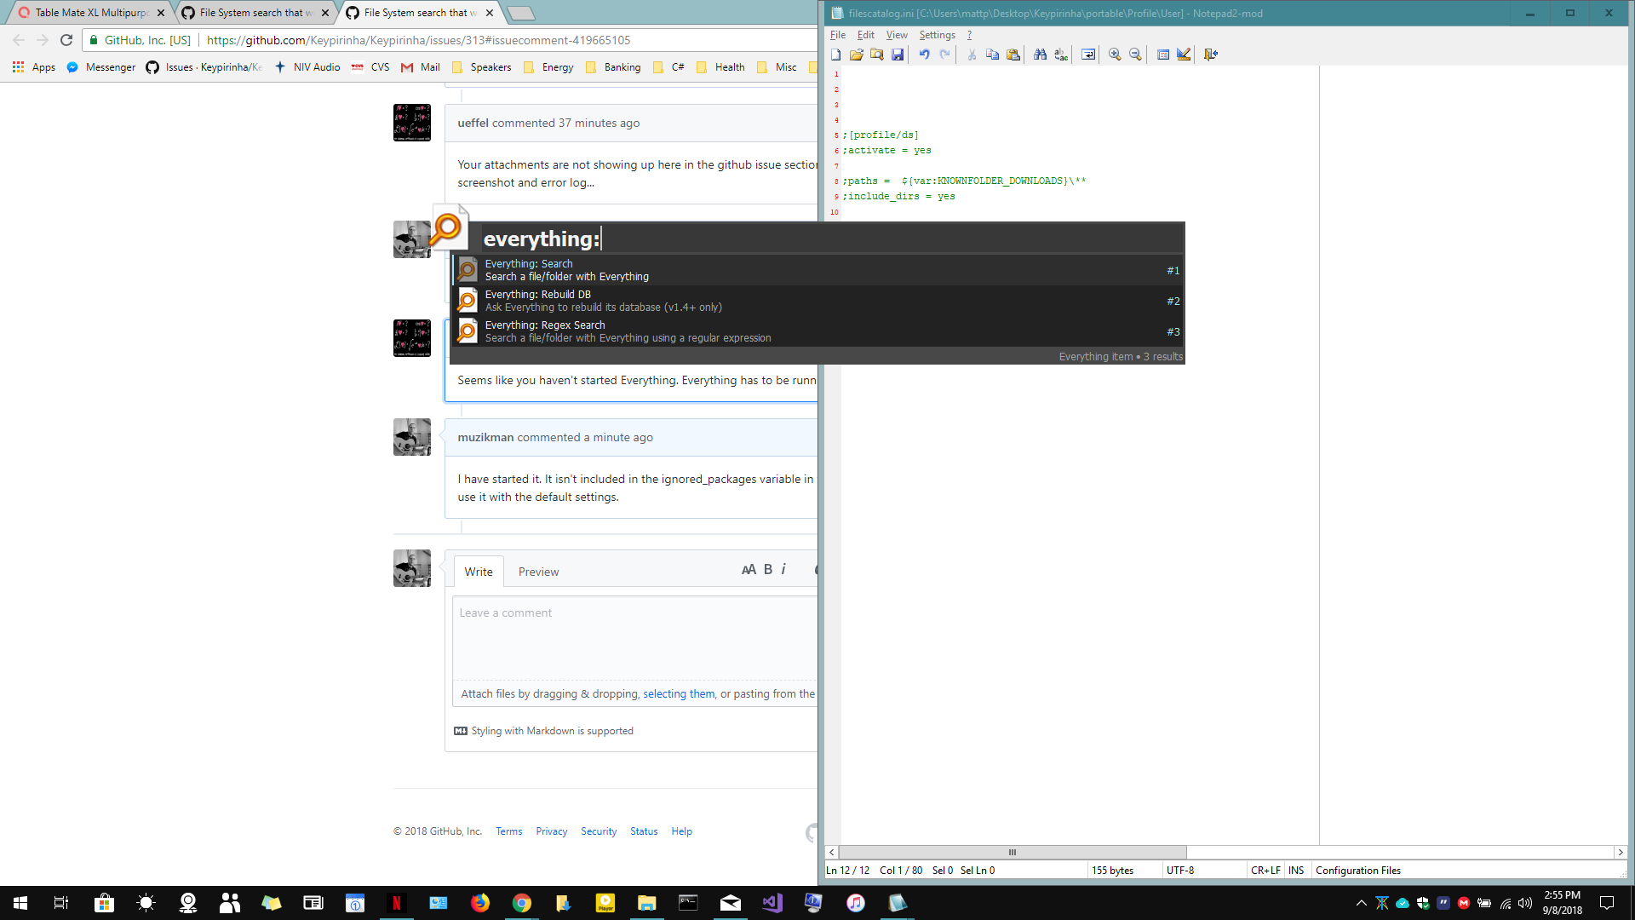
Task: Click the 'selecting them' attachment link
Action: coord(678,693)
